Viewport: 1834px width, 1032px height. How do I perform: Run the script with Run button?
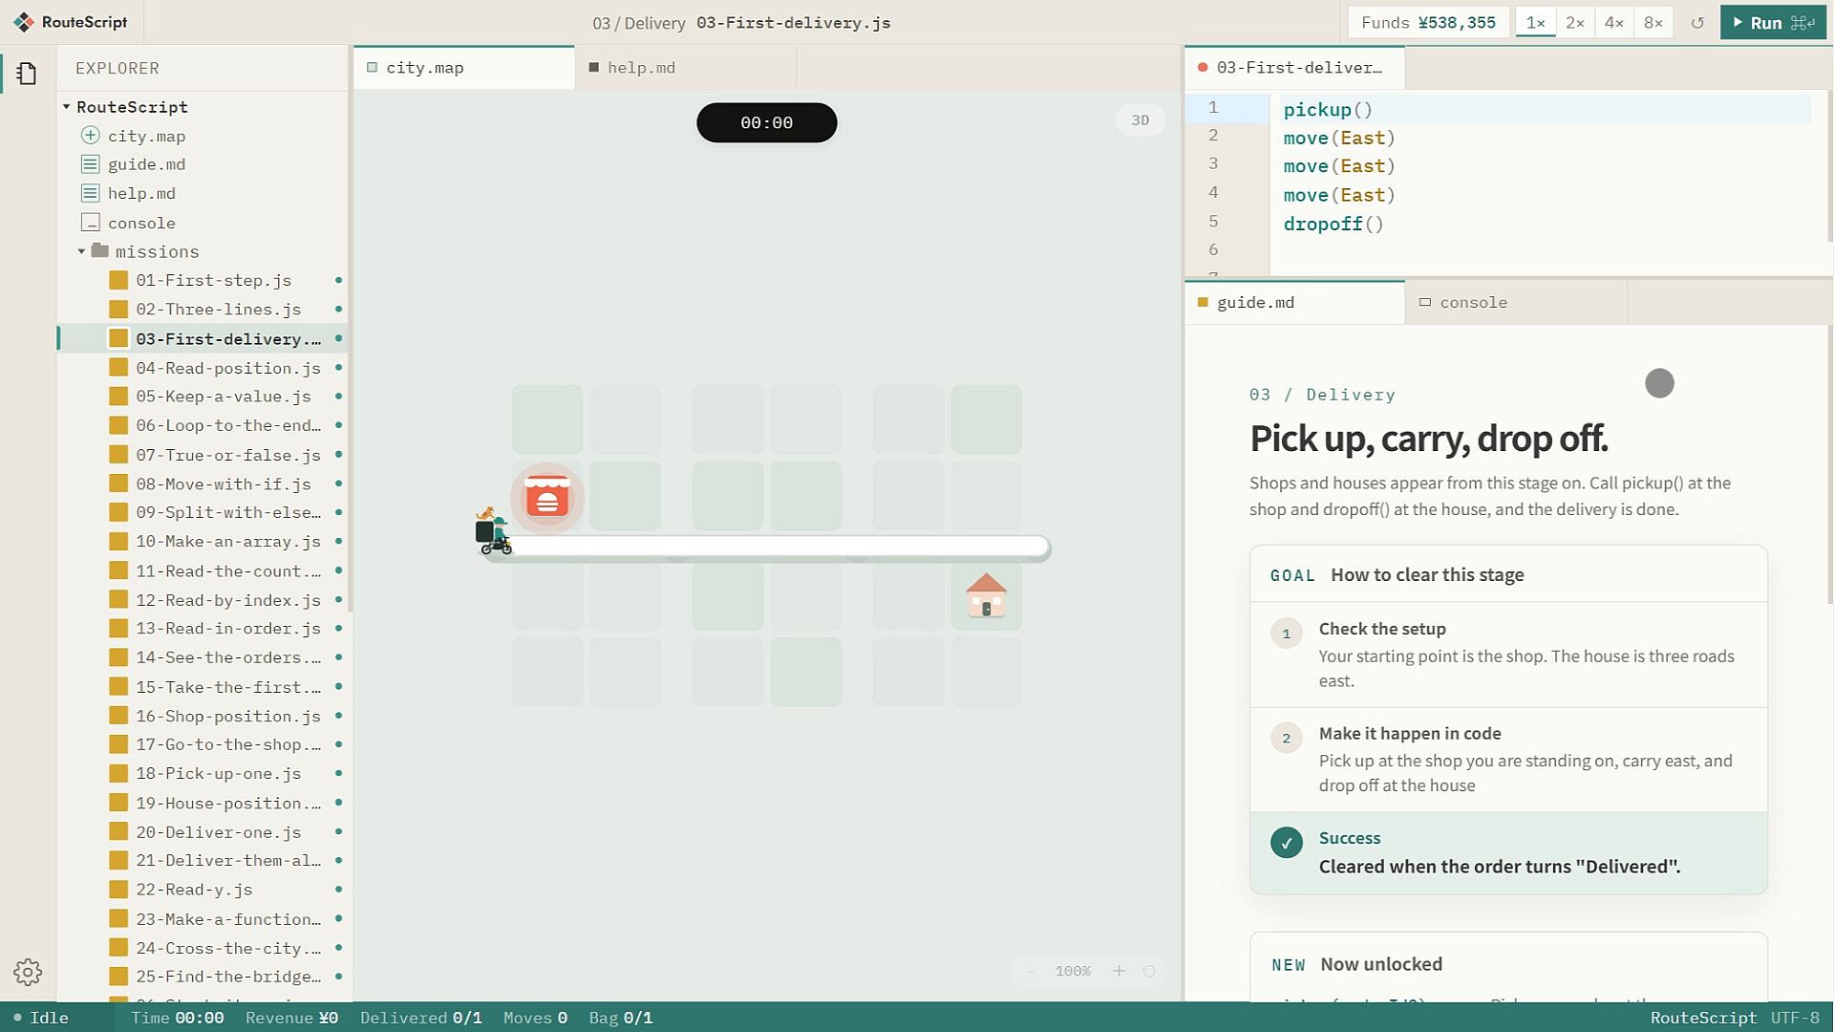[1773, 22]
